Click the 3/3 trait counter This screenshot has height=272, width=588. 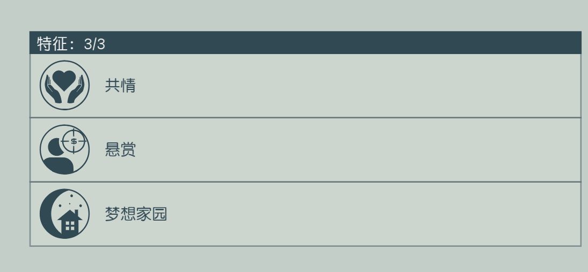coord(94,44)
